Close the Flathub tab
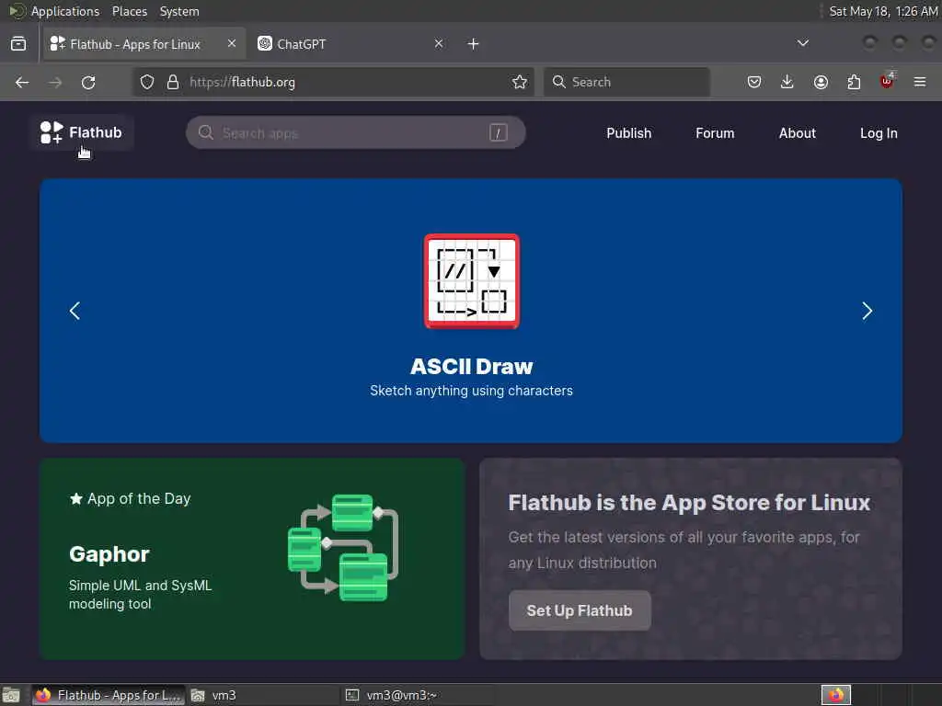The height and width of the screenshot is (706, 942). [232, 44]
